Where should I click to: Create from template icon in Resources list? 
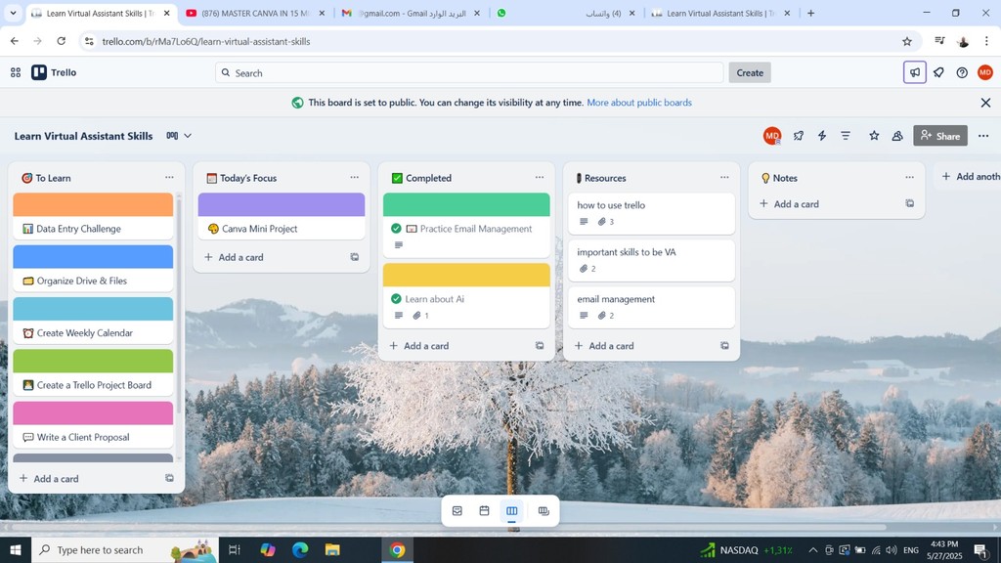[724, 346]
